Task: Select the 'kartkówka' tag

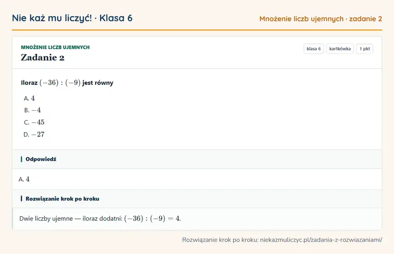Action: pos(340,49)
